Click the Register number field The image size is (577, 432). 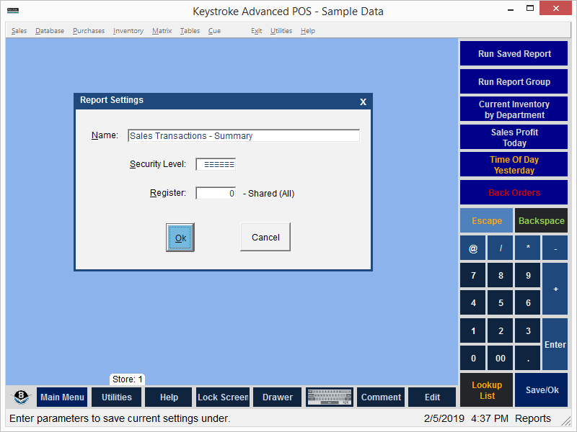pos(216,193)
